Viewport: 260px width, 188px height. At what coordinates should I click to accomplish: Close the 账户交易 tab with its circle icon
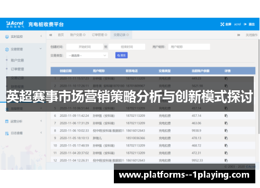[x=84, y=35]
